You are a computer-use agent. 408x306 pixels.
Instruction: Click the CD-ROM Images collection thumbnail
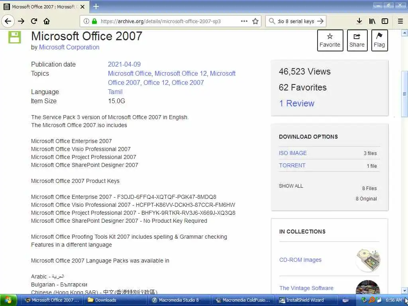[368, 260]
